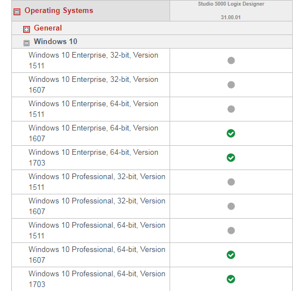Viewport: 299px width, 291px height.
Task: Collapse the Windows 10 group
Action: (x=27, y=43)
